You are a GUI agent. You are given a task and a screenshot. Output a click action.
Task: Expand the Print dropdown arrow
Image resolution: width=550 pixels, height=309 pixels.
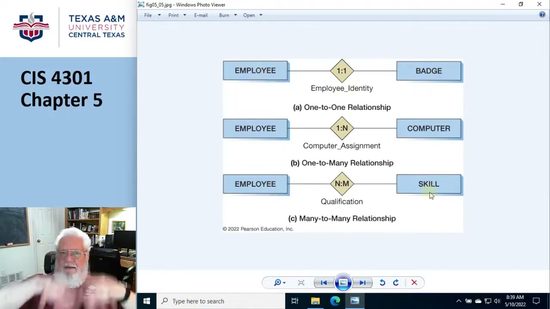[x=185, y=15]
